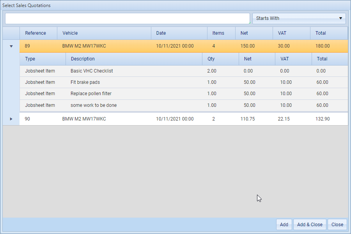Sort by Reference column header
Screen dimensions: 351x234
(38, 33)
